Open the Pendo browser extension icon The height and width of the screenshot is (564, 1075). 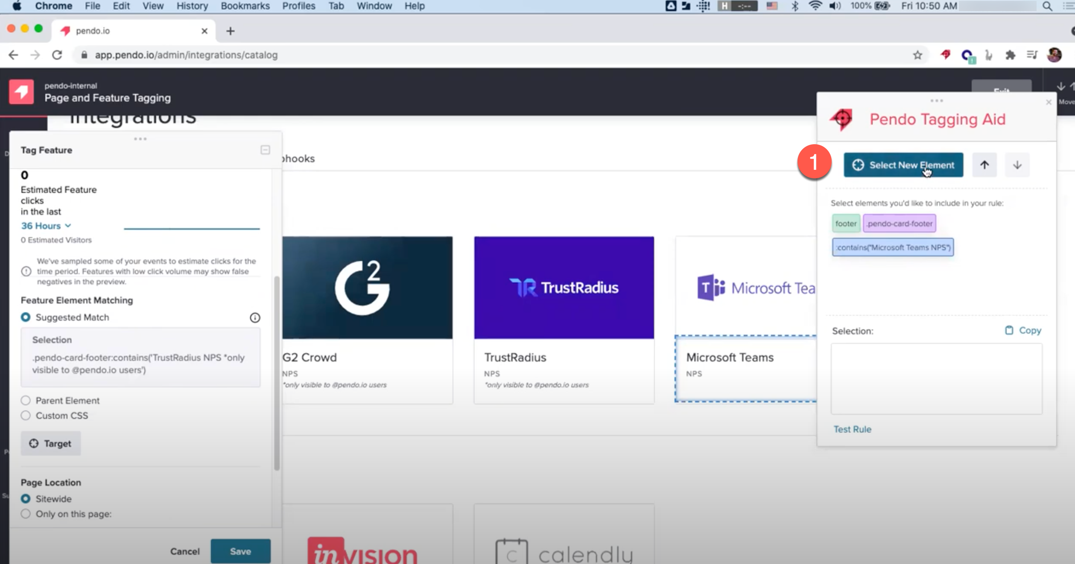pyautogui.click(x=946, y=55)
